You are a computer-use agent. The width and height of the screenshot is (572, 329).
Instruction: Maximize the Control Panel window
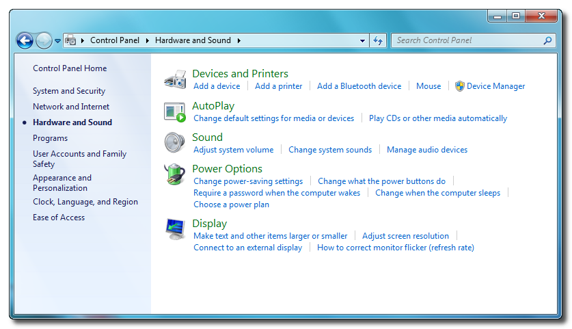point(516,16)
